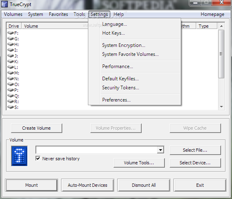Open the Favorites menu

[x=58, y=14]
